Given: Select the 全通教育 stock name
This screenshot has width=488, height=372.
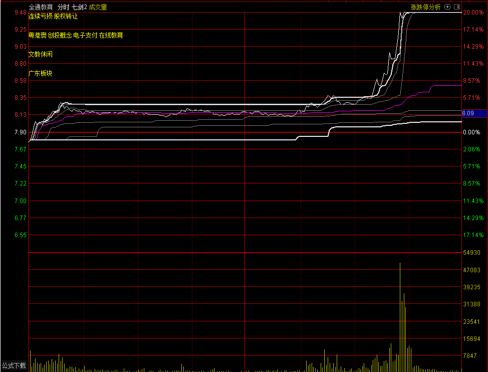Looking at the screenshot, I should 41,7.
